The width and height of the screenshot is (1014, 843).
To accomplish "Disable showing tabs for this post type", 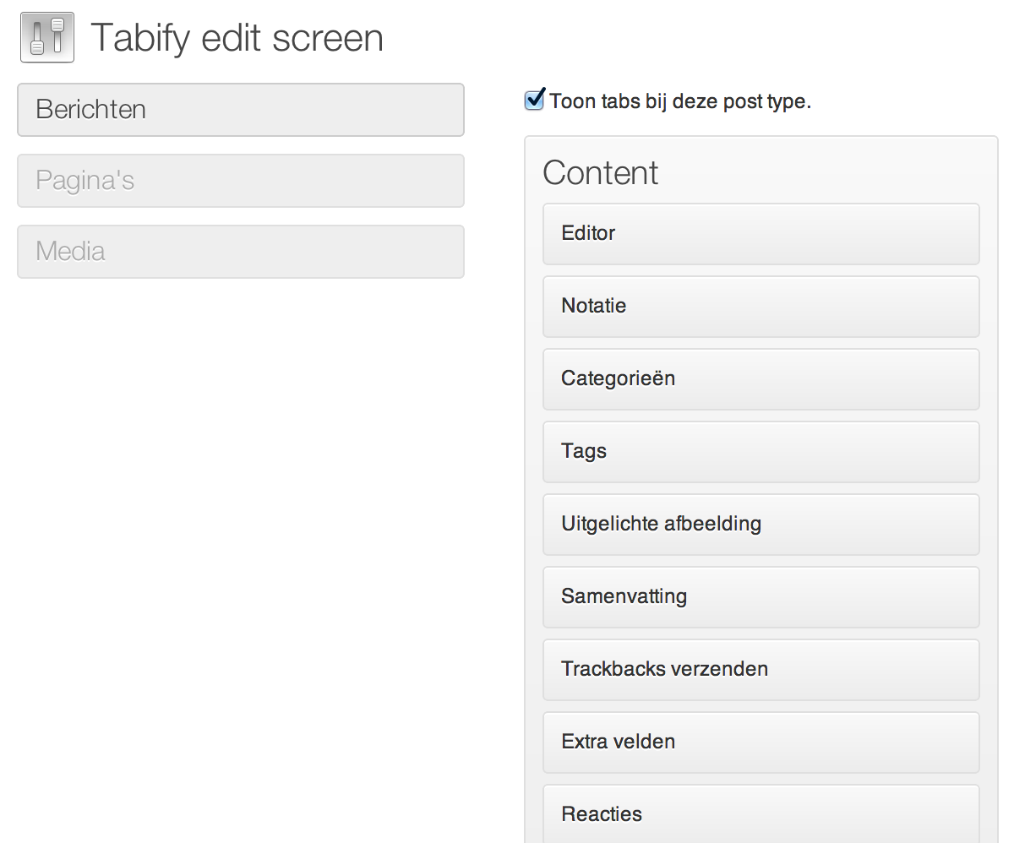I will pos(534,101).
